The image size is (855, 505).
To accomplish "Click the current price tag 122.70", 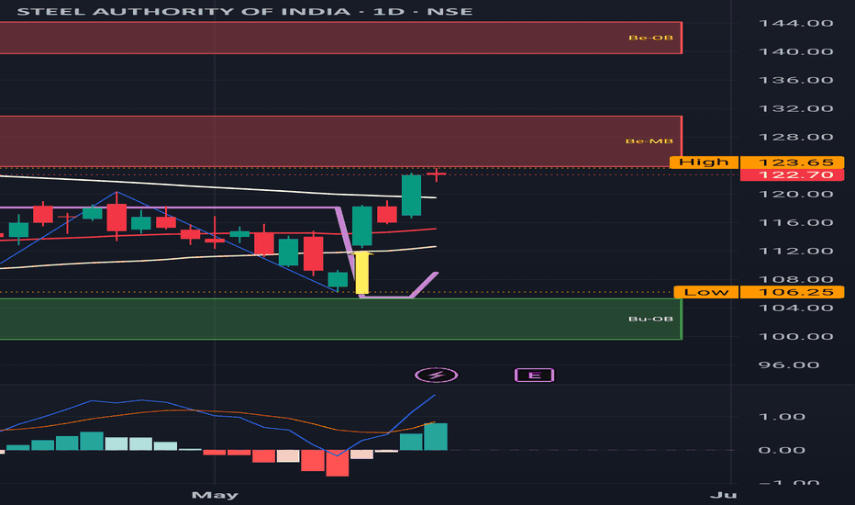I will [792, 174].
